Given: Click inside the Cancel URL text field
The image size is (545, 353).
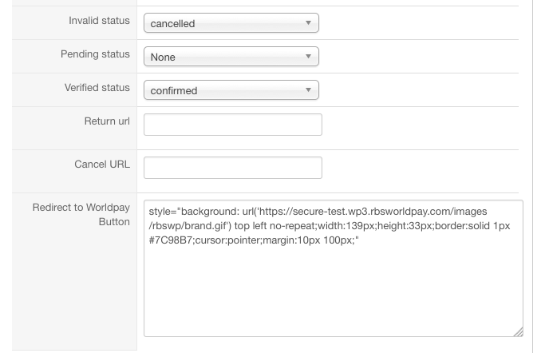Looking at the screenshot, I should click(x=232, y=168).
